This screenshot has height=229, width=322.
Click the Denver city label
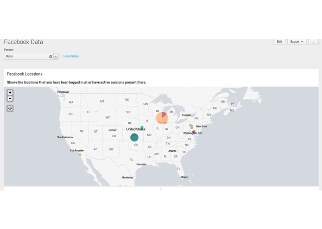[x=113, y=130]
